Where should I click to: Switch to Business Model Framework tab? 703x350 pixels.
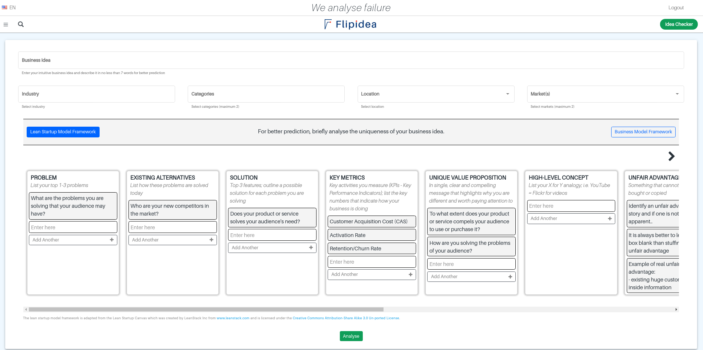(x=643, y=132)
